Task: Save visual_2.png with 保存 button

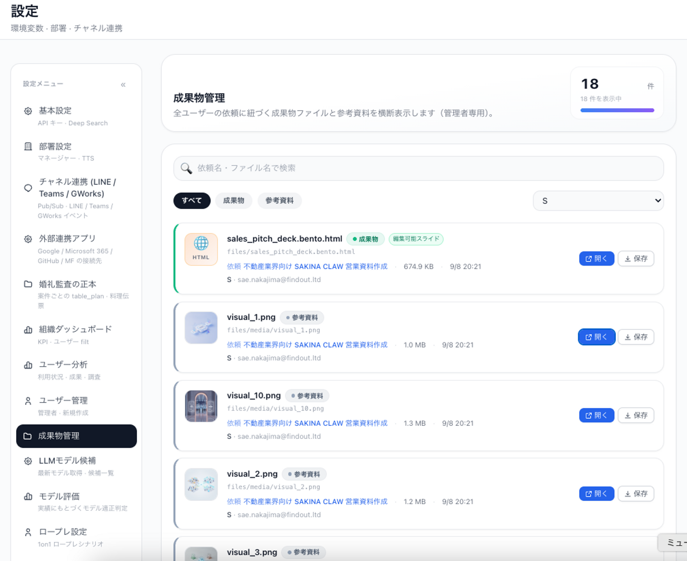Action: [x=636, y=494]
